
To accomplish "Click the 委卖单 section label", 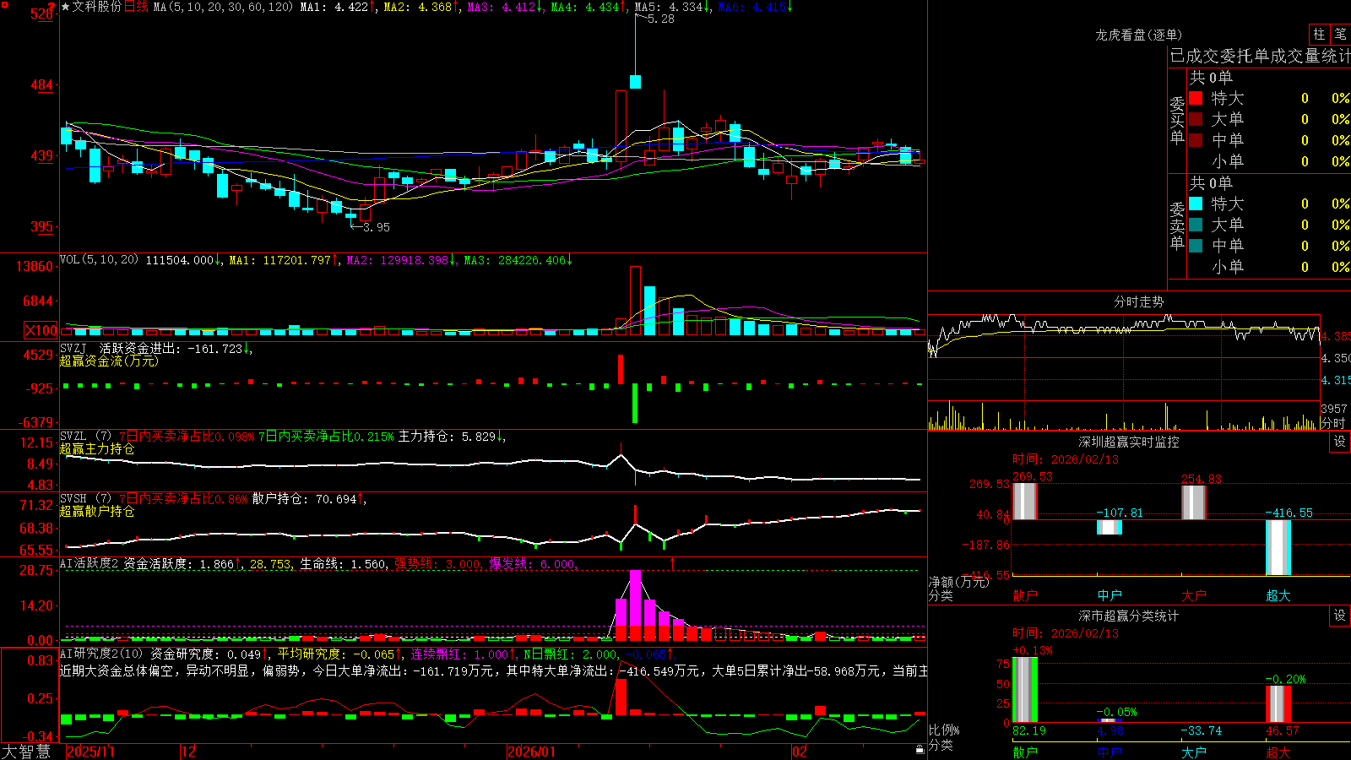I will [x=1177, y=225].
